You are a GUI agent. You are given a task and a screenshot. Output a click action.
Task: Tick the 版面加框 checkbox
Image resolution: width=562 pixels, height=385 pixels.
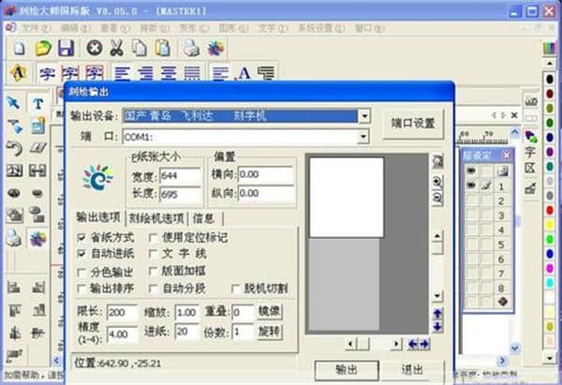click(x=153, y=272)
